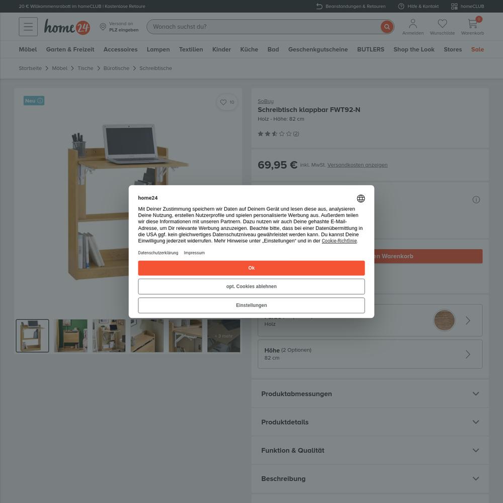Open Warenkorb cart icon
Image resolution: width=503 pixels, height=503 pixels.
472,27
